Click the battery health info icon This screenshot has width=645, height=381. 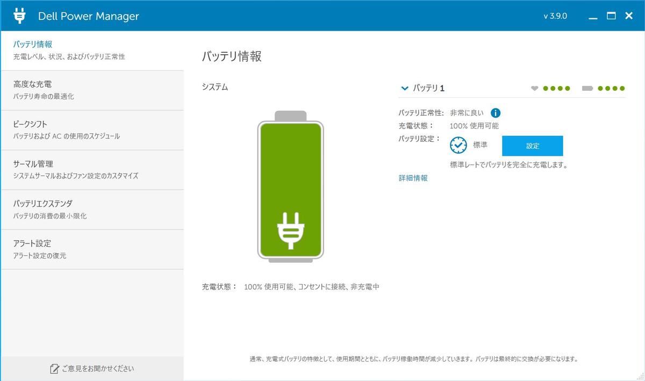[x=496, y=113]
